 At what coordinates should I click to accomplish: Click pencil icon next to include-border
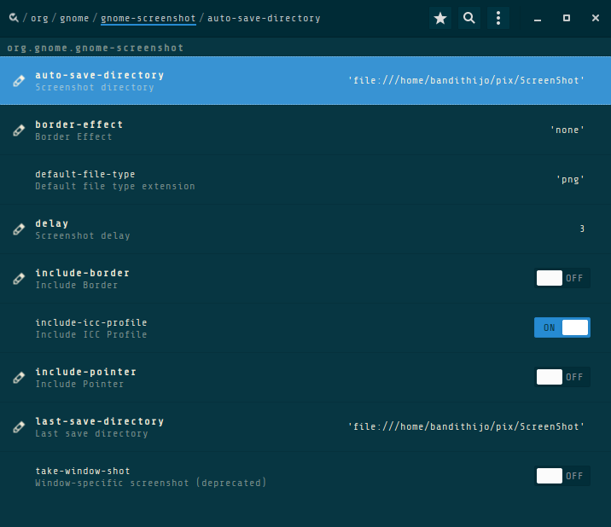(19, 279)
